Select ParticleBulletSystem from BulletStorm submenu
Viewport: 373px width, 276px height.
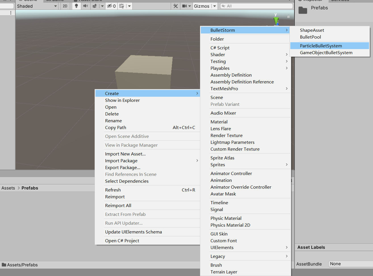[x=330, y=46]
